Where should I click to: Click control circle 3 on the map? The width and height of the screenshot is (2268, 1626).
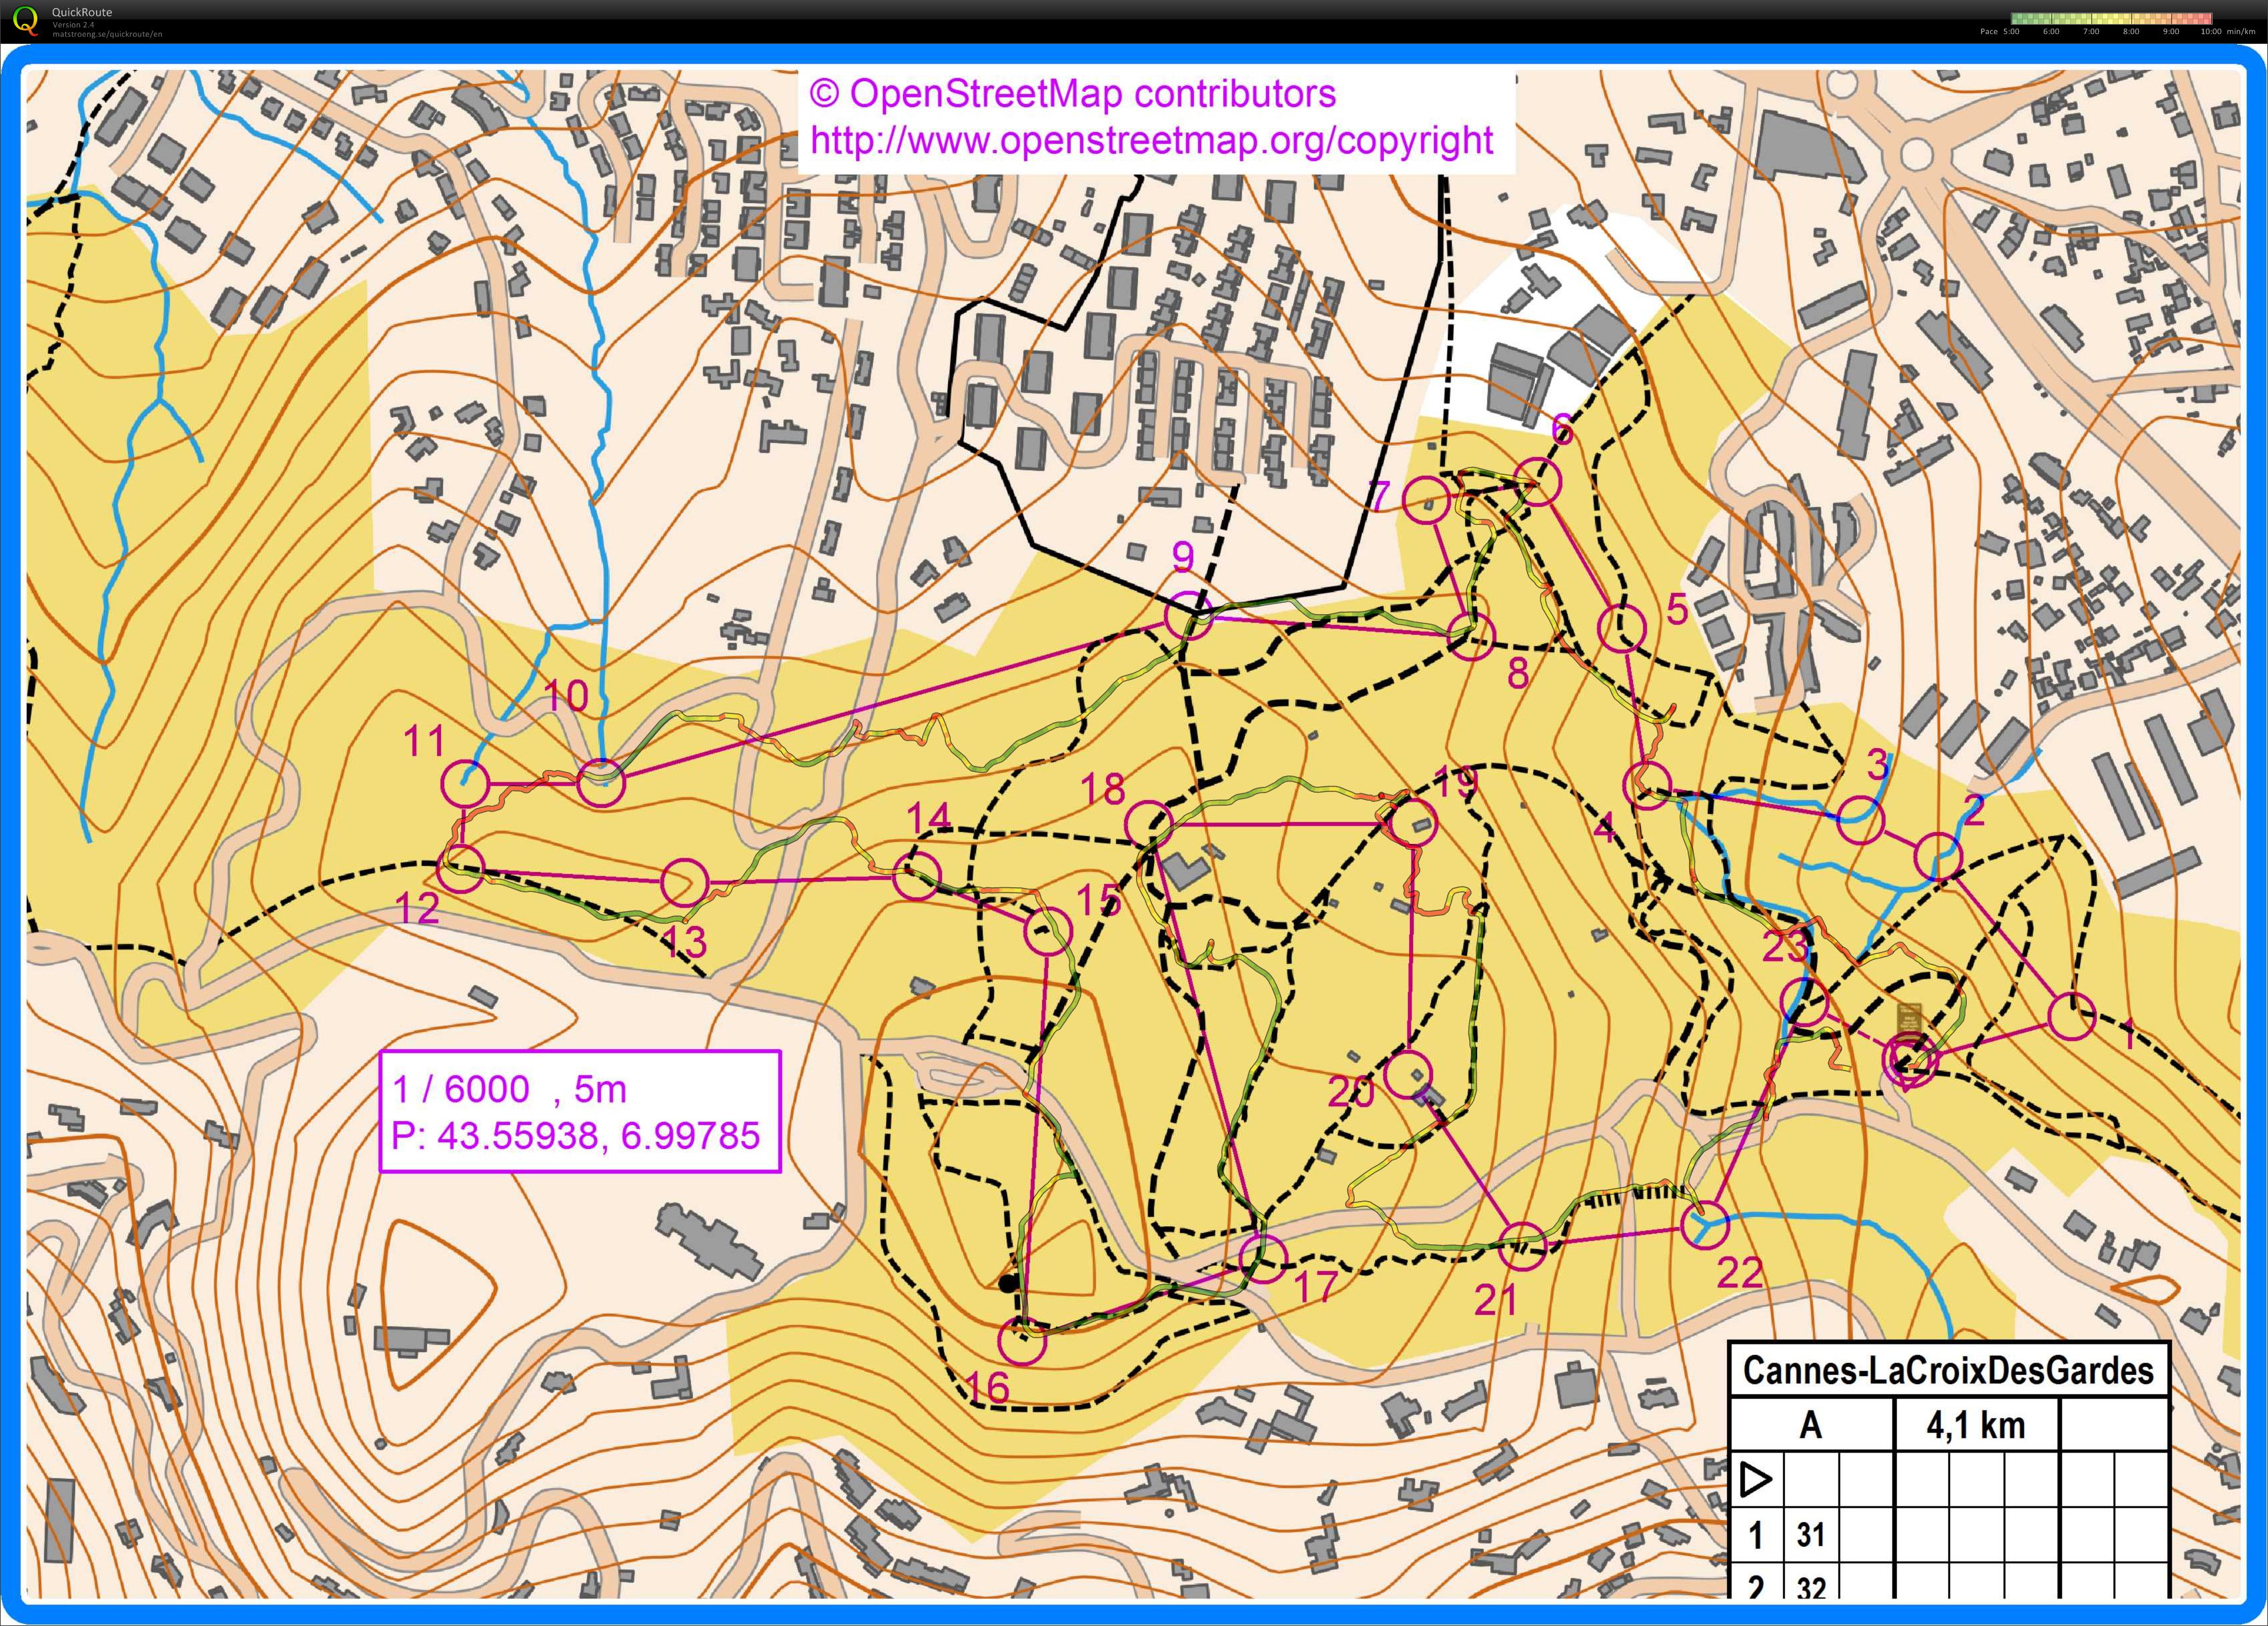click(x=1861, y=821)
